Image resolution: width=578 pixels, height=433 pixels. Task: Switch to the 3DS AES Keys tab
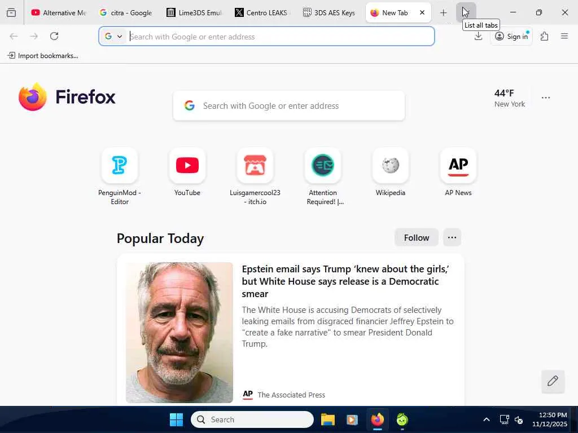point(330,12)
